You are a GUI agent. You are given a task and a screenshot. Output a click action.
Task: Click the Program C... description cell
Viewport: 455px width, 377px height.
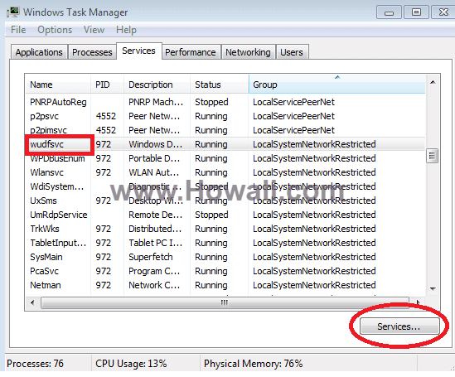click(x=154, y=271)
